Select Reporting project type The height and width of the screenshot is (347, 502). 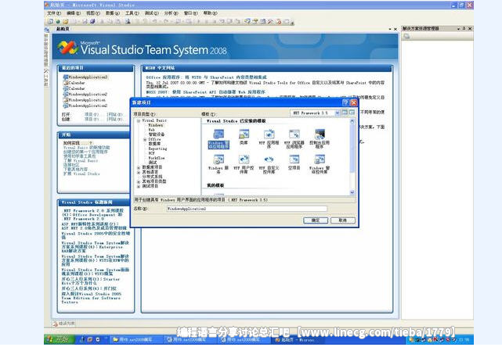pyautogui.click(x=157, y=148)
